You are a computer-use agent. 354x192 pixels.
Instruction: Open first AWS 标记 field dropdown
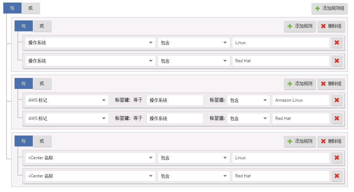pyautogui.click(x=67, y=100)
